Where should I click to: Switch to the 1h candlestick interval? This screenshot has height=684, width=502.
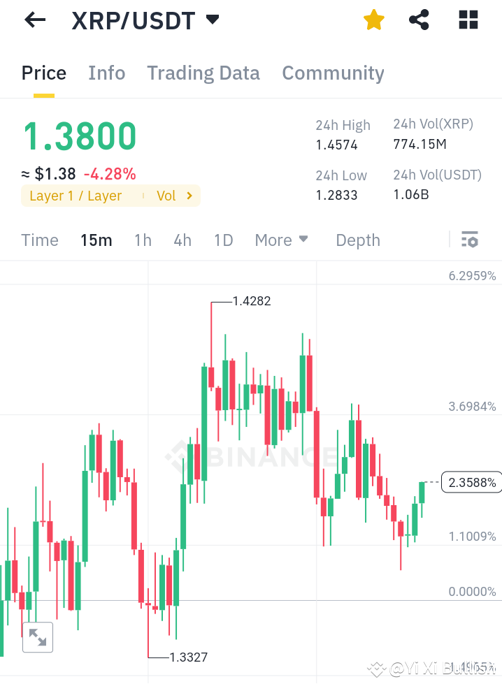pos(143,240)
